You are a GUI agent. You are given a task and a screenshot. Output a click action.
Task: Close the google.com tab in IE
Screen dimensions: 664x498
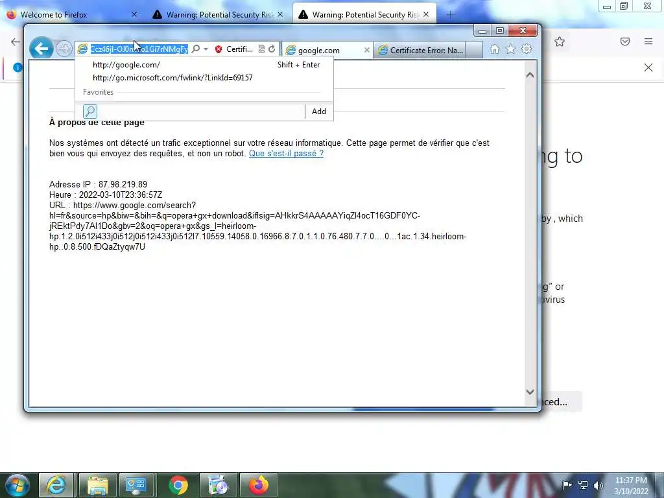(x=367, y=50)
